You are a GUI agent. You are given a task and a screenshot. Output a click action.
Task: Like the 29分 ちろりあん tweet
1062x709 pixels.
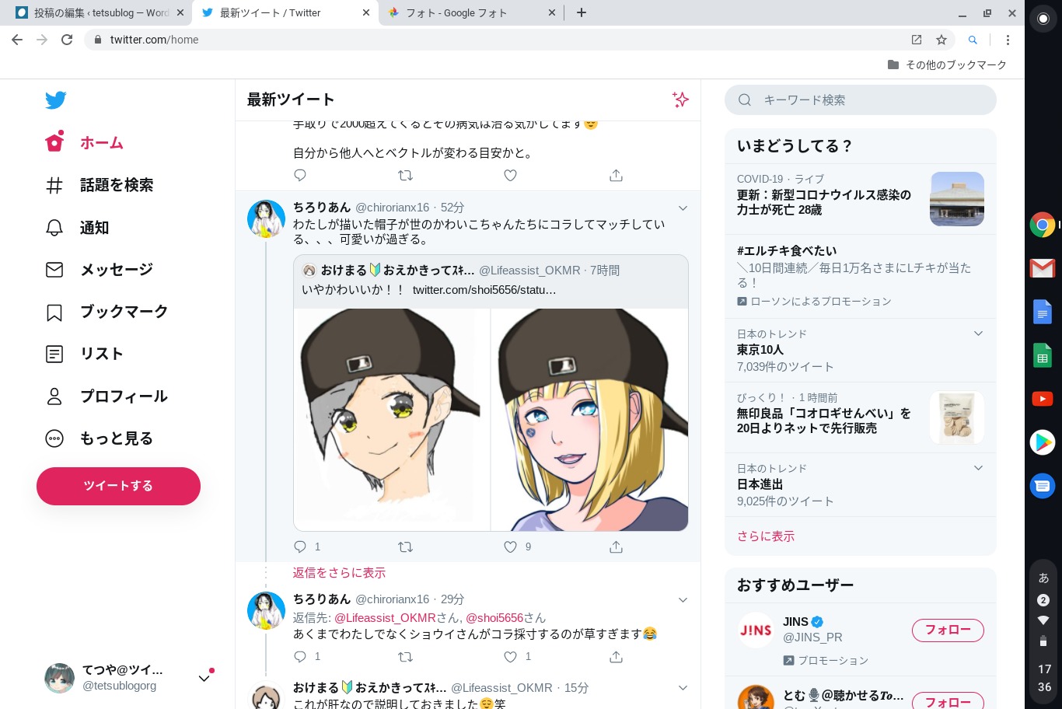(510, 657)
